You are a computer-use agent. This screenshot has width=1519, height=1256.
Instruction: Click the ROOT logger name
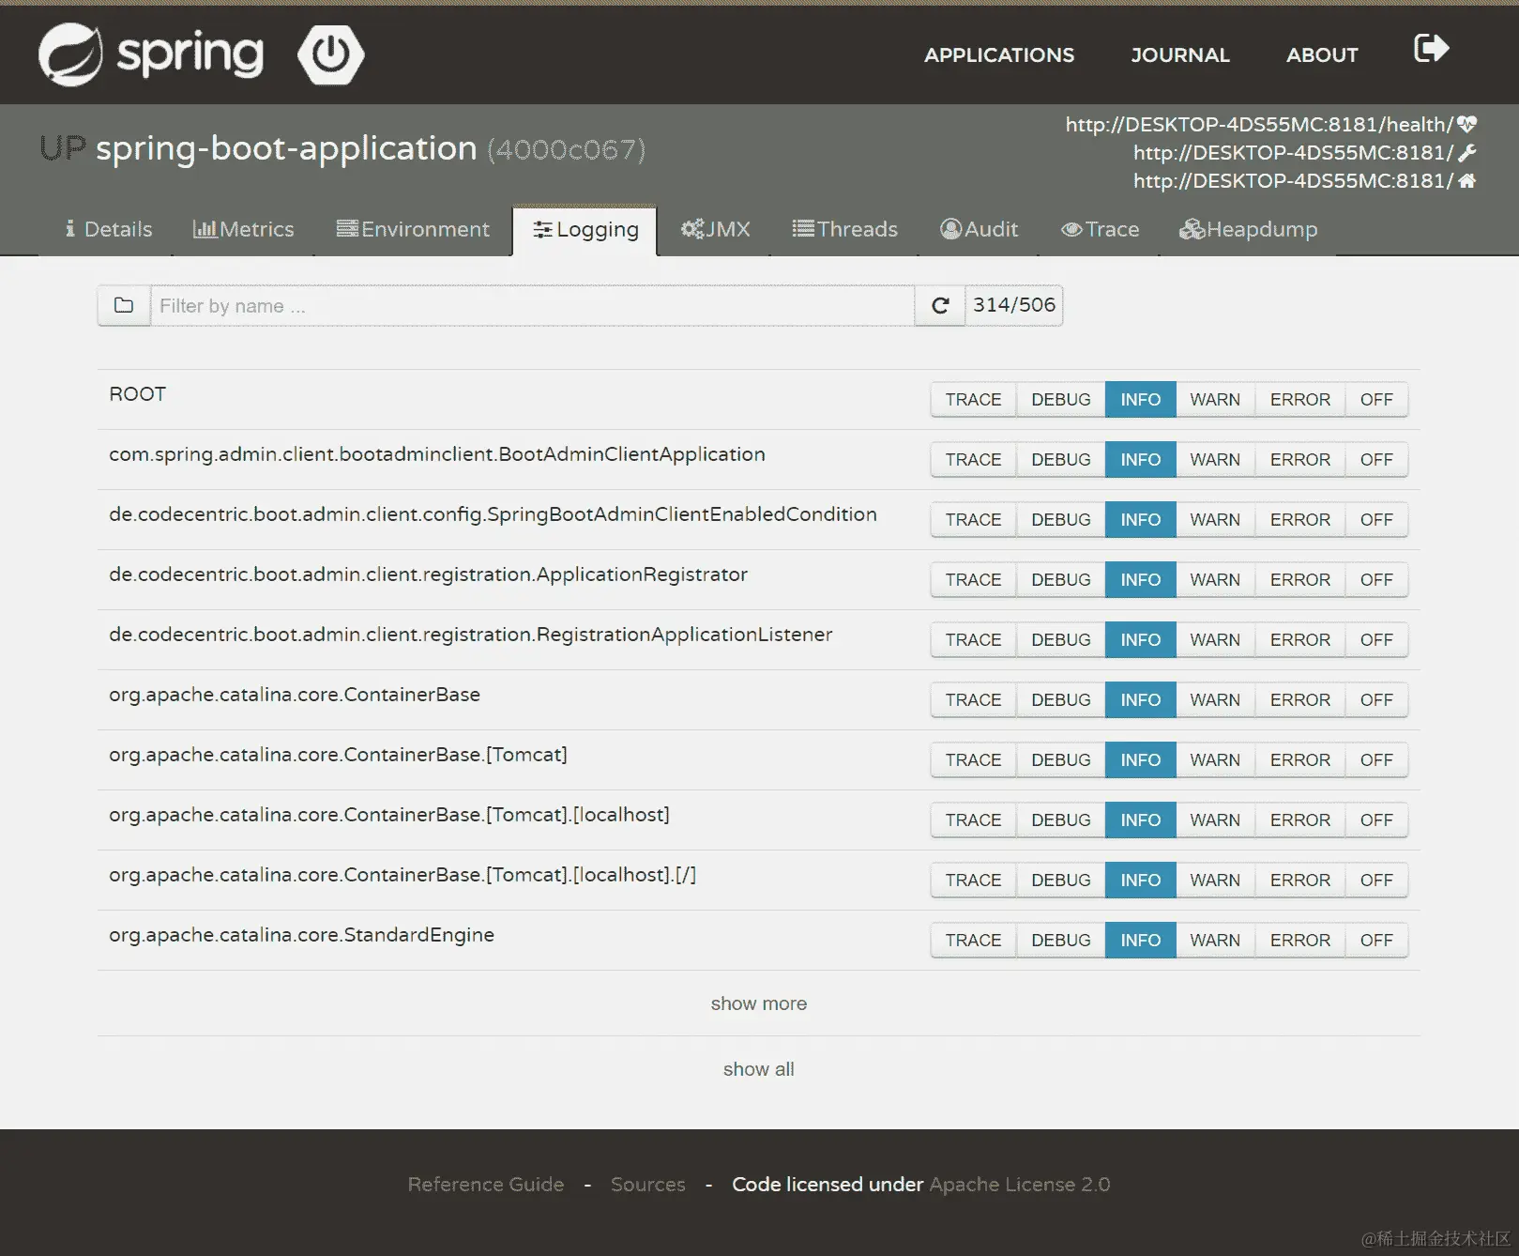pos(137,394)
